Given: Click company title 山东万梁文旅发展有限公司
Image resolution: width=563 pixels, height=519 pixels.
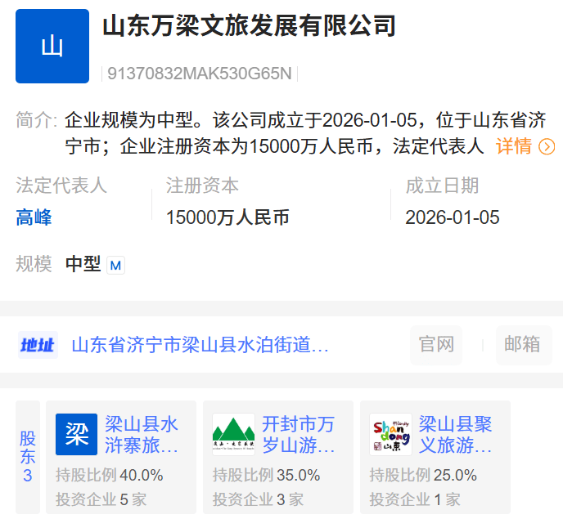Looking at the screenshot, I should pyautogui.click(x=249, y=26).
